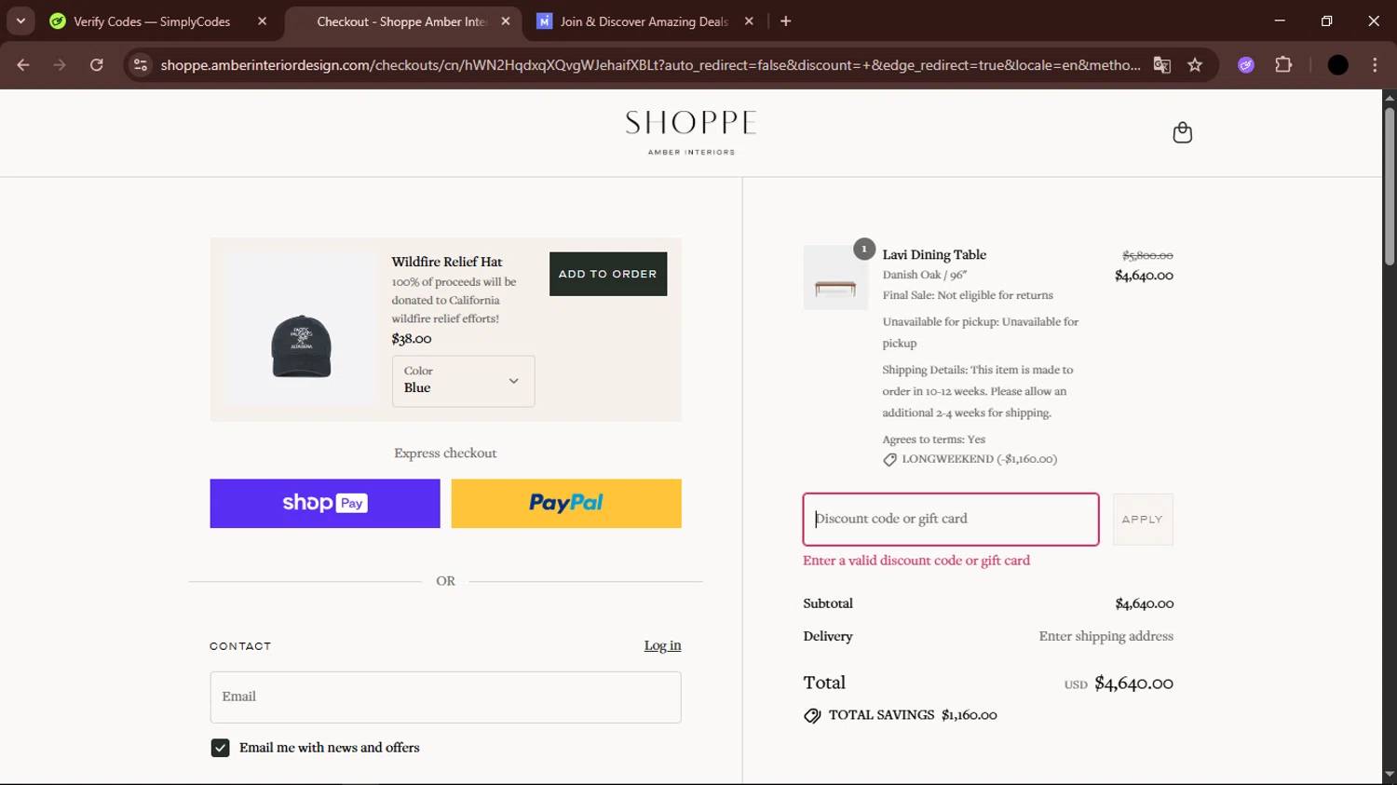Image resolution: width=1397 pixels, height=785 pixels.
Task: Bookmark this page with the star icon
Action: click(1195, 65)
